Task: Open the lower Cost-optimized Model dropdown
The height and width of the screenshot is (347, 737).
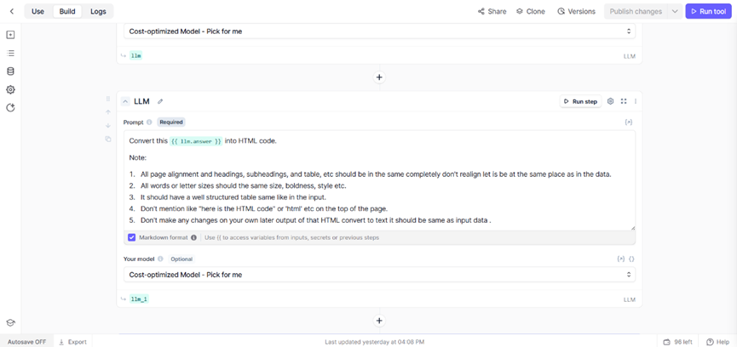Action: [379, 275]
